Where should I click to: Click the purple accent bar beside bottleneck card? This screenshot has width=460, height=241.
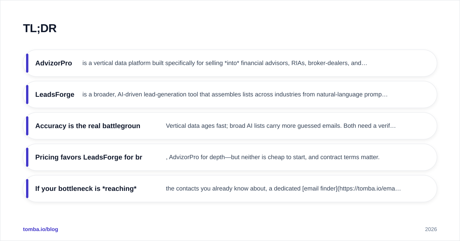pos(27,189)
